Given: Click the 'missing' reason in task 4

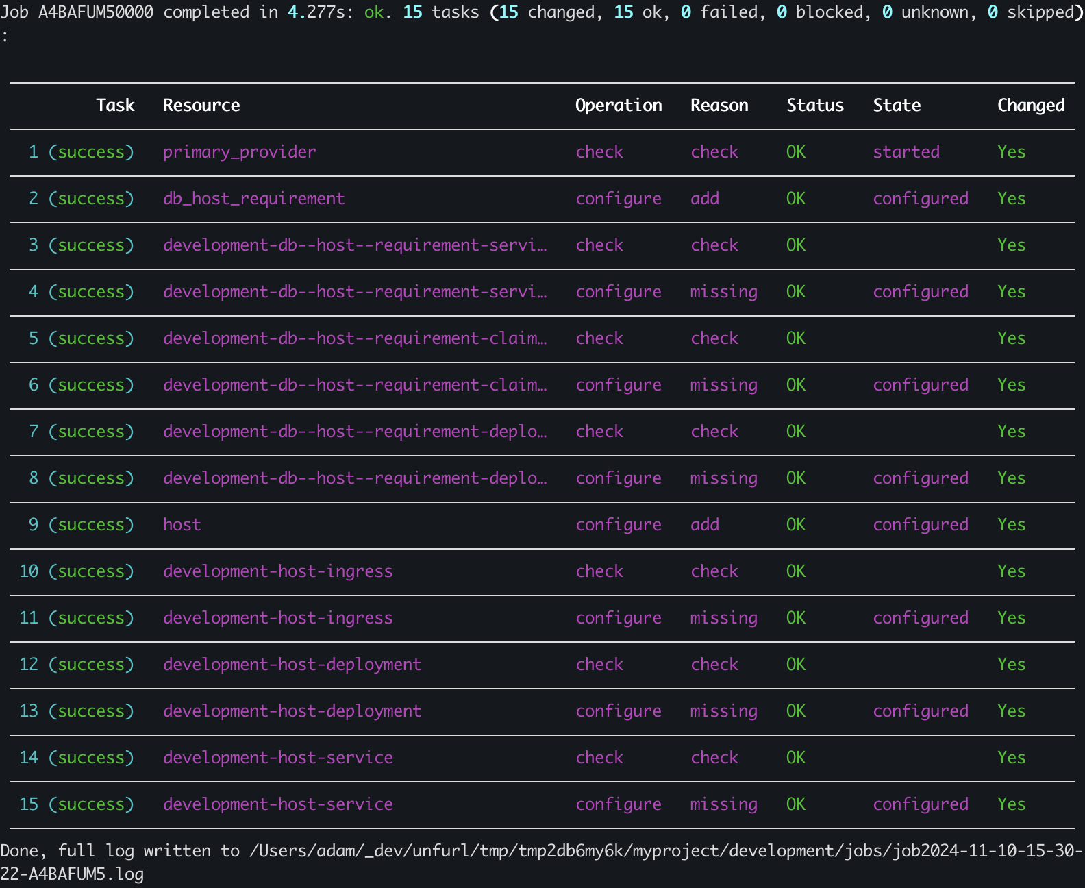Looking at the screenshot, I should (x=724, y=292).
